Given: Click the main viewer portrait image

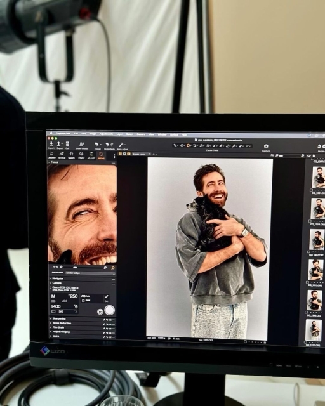Looking at the screenshot, I should [x=209, y=248].
